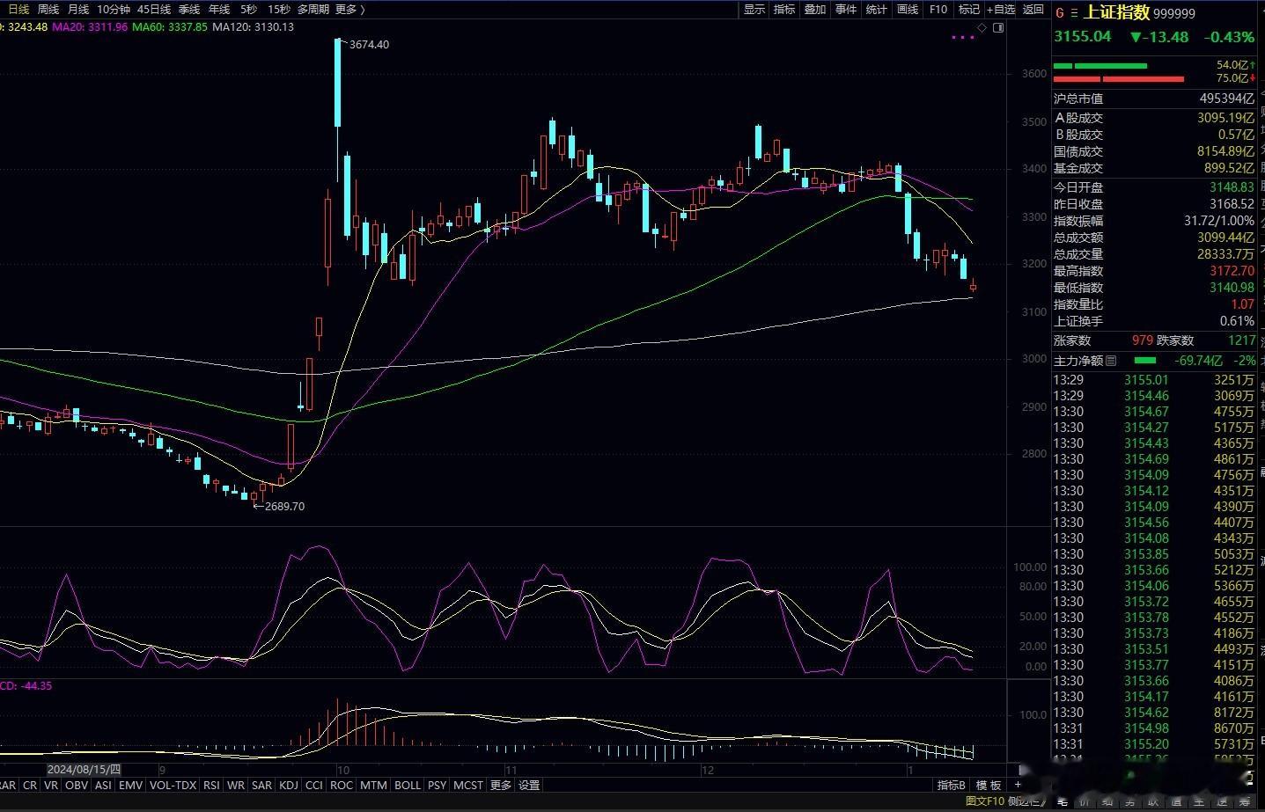Open the 统计 statistics menu
This screenshot has width=1265, height=812.
click(877, 10)
